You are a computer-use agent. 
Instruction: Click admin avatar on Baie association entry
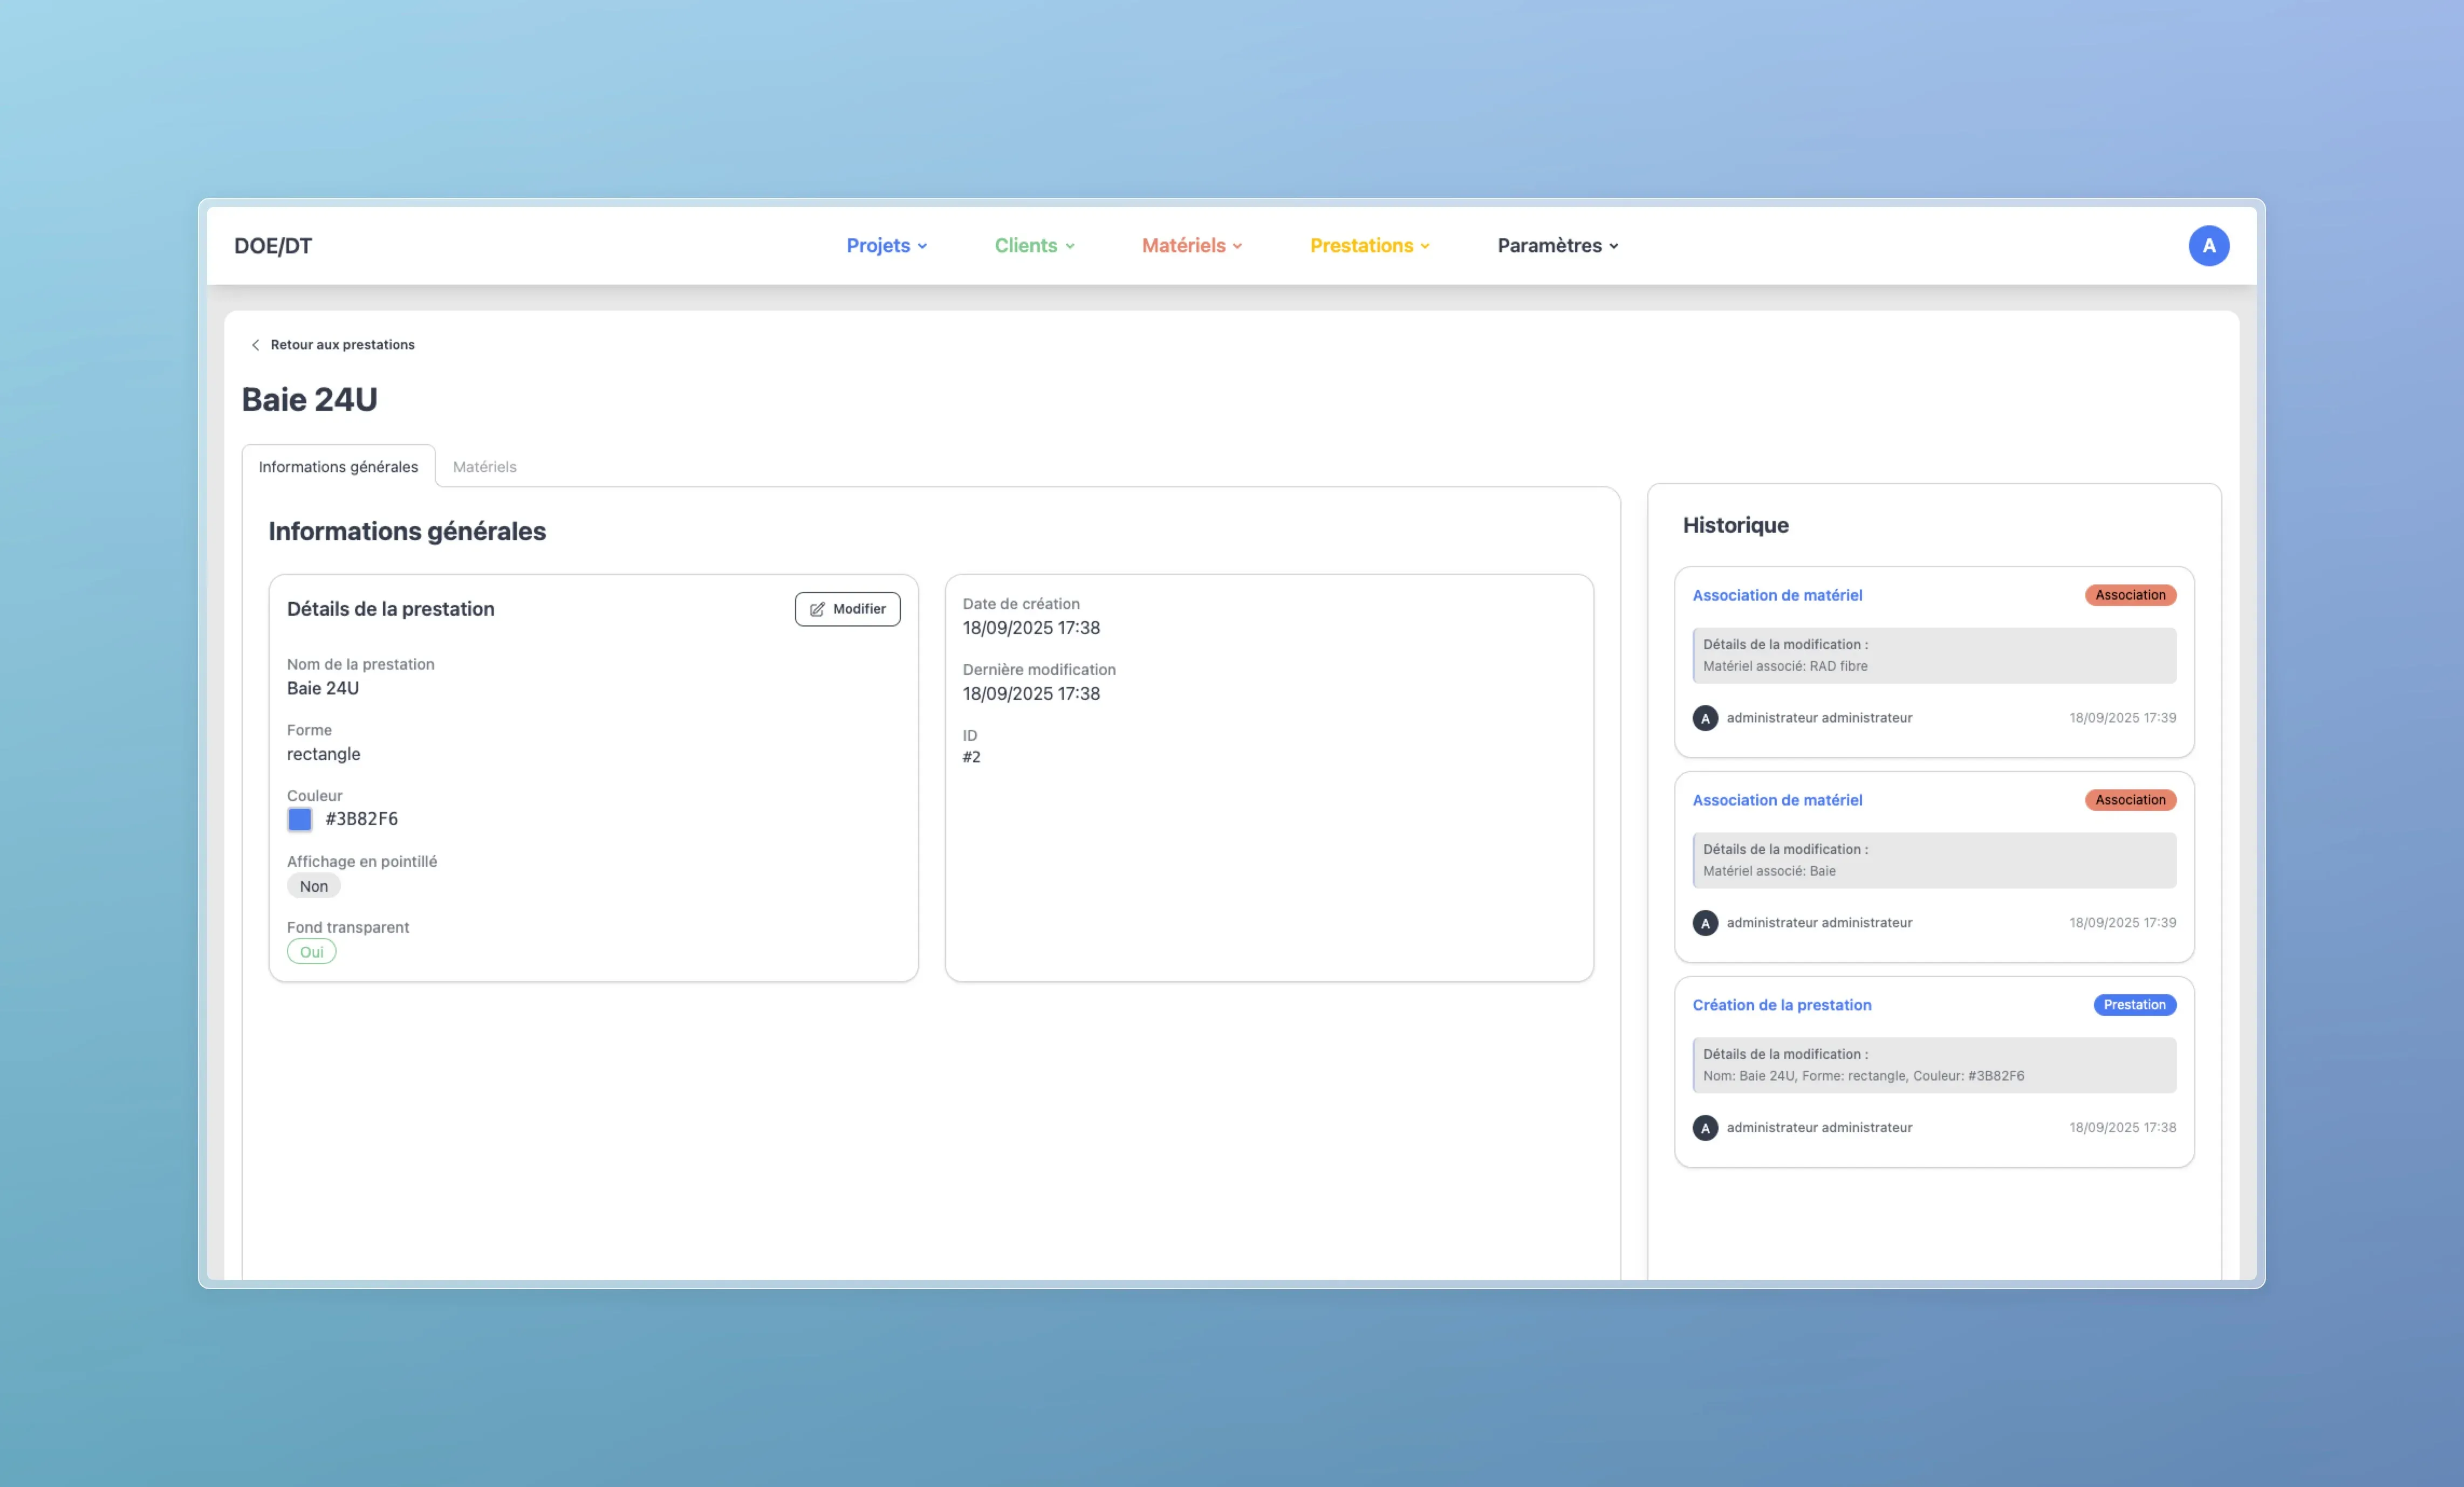1705,924
